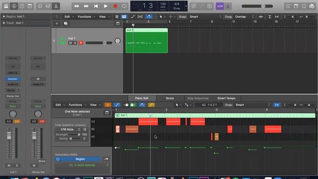This screenshot has height=179, width=318.
Task: Toggle the Editors scissors button
Action: tap(56, 6)
